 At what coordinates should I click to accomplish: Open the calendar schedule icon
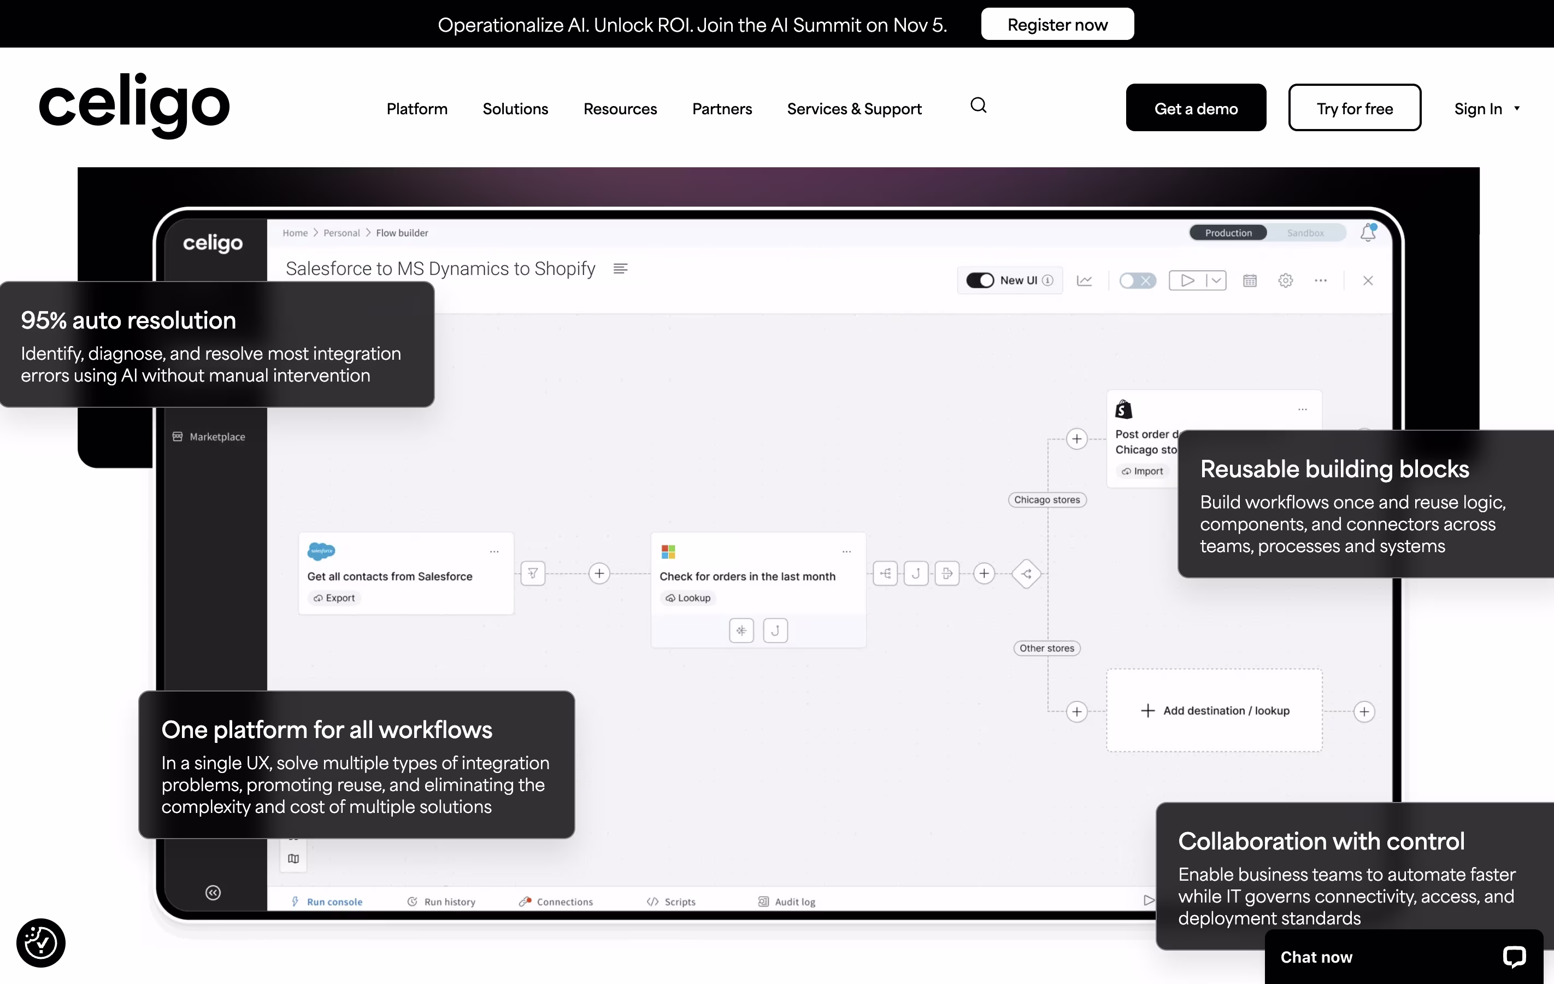click(1250, 280)
